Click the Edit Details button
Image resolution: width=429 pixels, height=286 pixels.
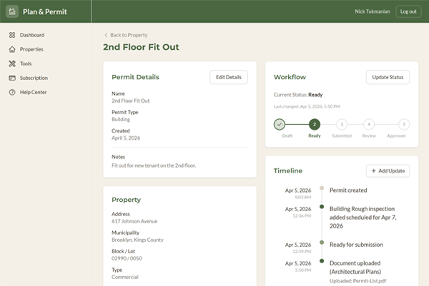point(229,77)
